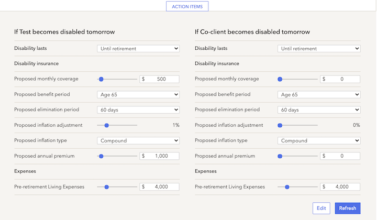Click Test's Proposed inflation adjustment slider handle
This screenshot has width=377, height=220.
click(x=106, y=125)
